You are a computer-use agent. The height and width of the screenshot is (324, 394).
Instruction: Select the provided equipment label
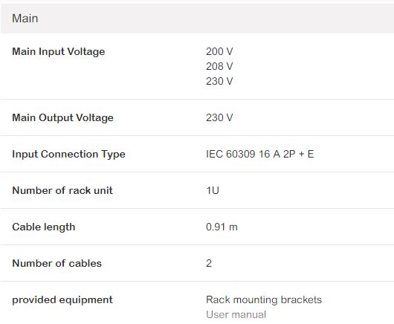pyautogui.click(x=62, y=299)
